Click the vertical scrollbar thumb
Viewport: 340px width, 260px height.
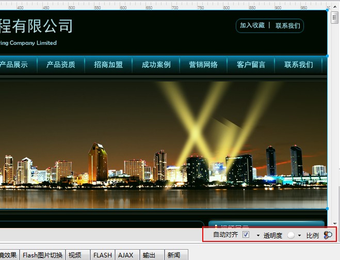(x=334, y=18)
